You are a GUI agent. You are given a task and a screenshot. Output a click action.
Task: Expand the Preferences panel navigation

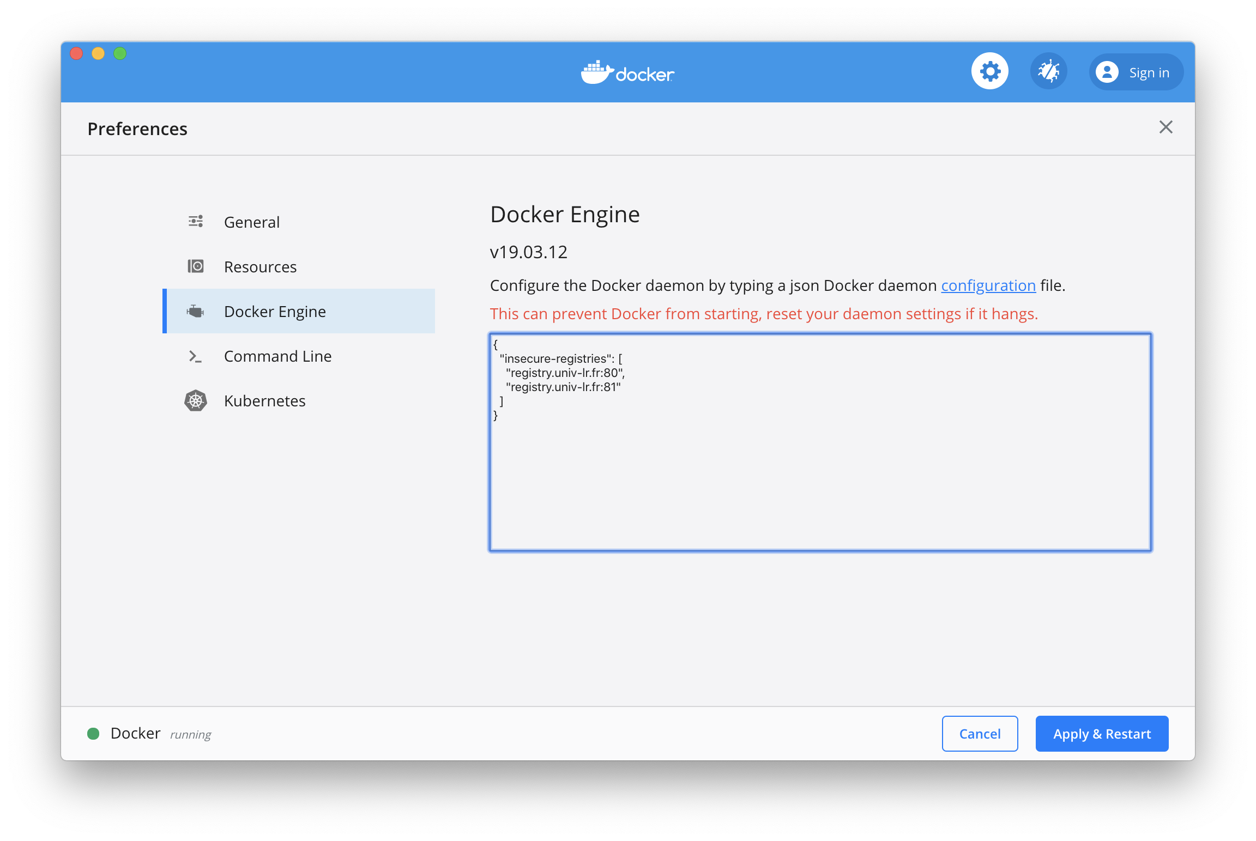(259, 266)
